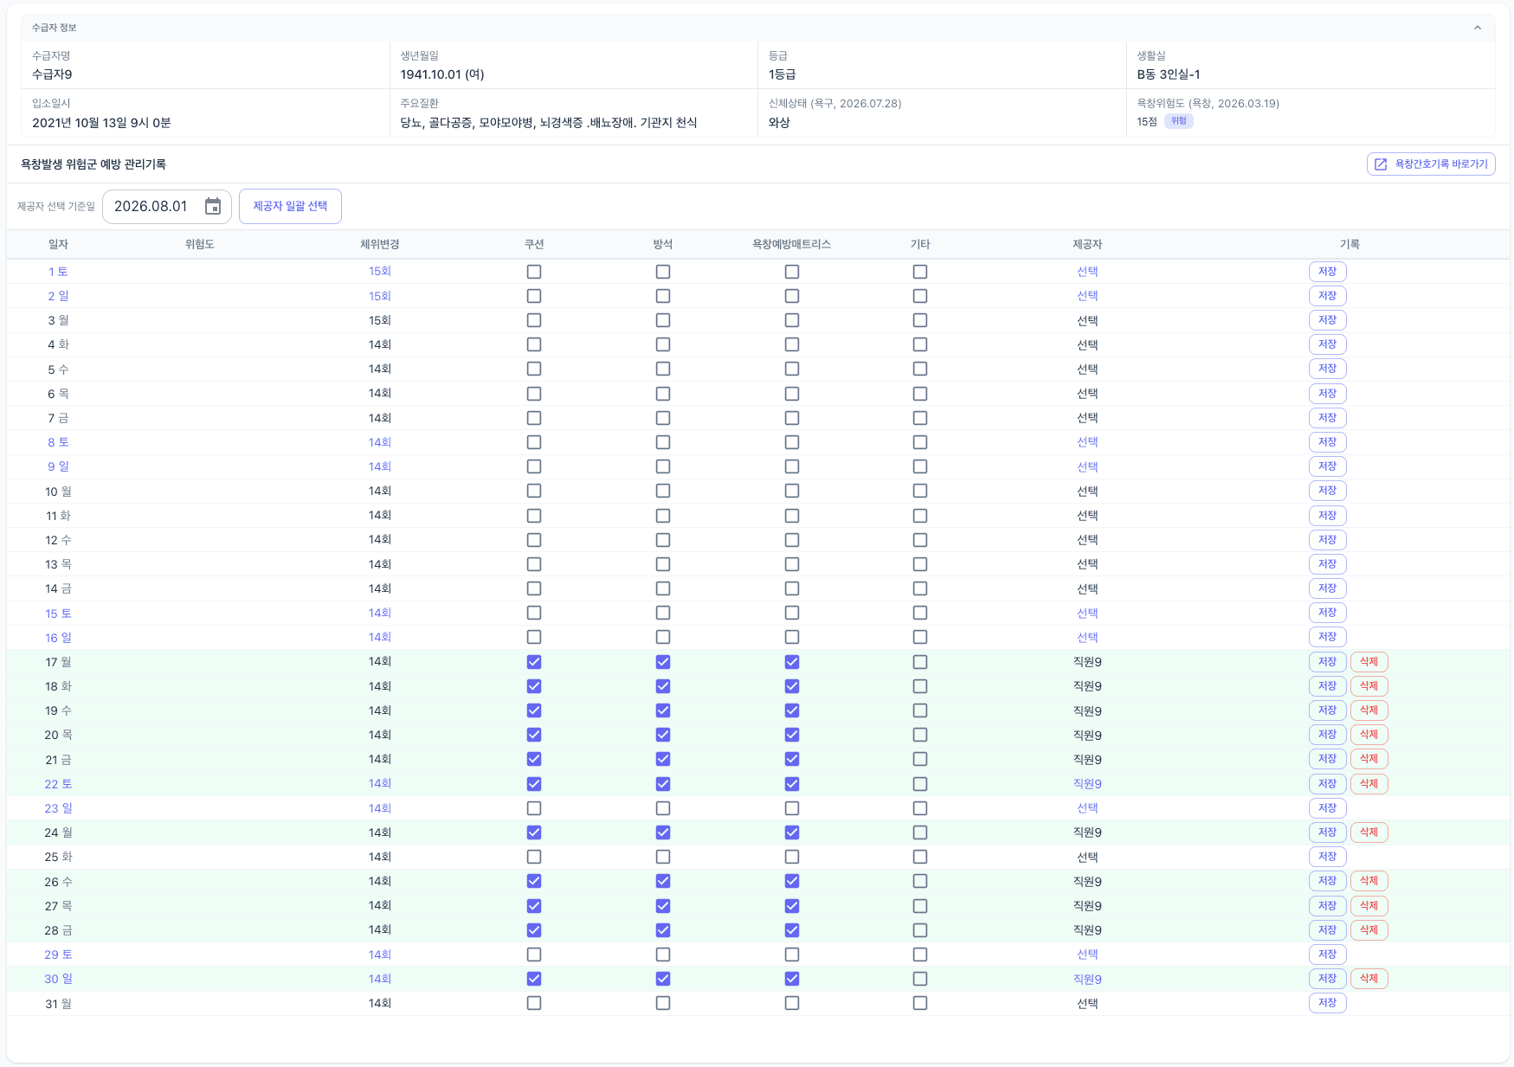Check 쿠션 checkbox for 1 토
The height and width of the screenshot is (1067, 1514).
point(534,272)
